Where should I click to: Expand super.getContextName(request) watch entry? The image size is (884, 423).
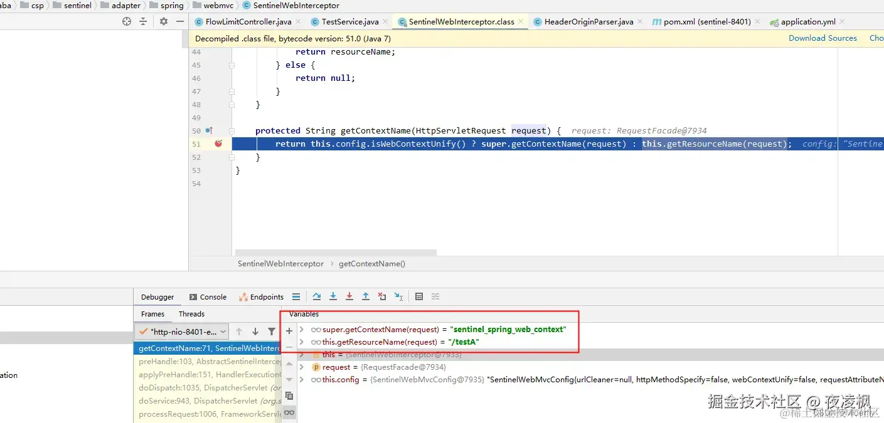tap(302, 329)
